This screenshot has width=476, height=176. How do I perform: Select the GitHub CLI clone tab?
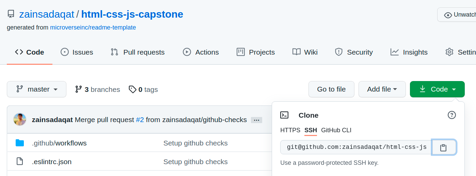click(x=336, y=130)
